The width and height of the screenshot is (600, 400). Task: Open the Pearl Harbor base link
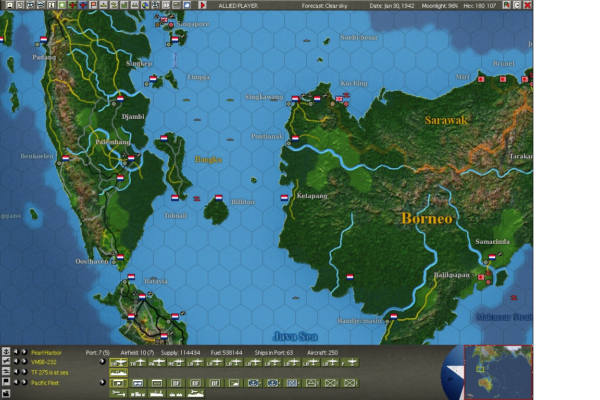pyautogui.click(x=46, y=353)
